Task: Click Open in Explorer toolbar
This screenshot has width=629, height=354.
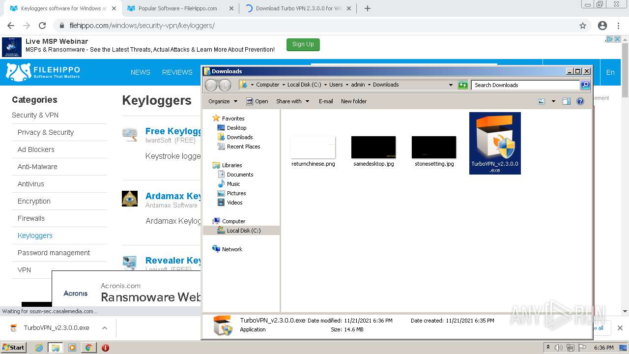Action: point(257,101)
